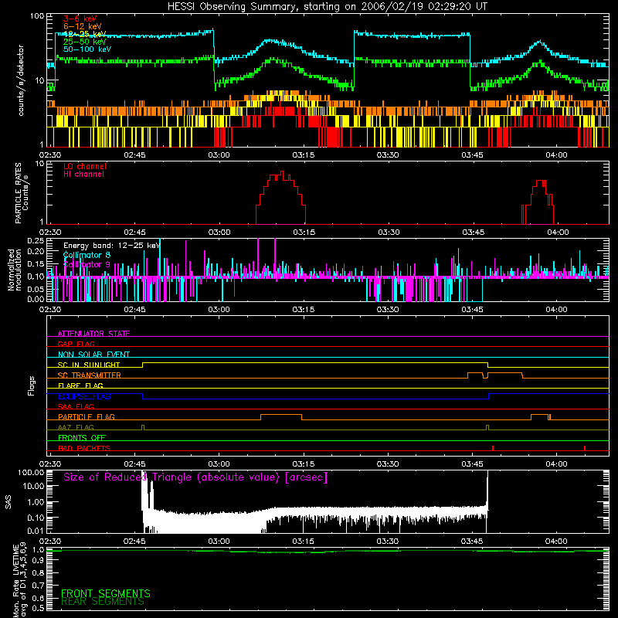Click the GAP FLAG label
618x618 pixels.
point(76,344)
